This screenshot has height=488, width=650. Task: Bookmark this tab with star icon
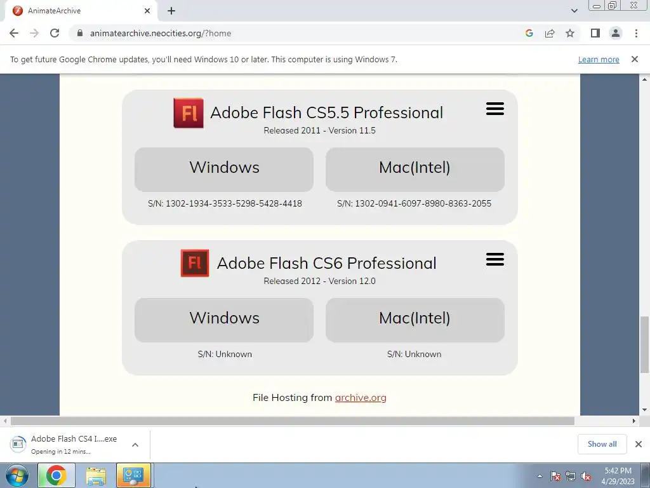(x=570, y=33)
